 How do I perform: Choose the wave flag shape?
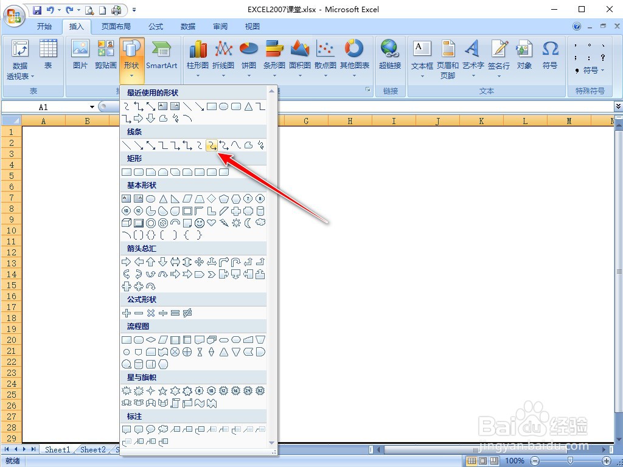click(200, 404)
